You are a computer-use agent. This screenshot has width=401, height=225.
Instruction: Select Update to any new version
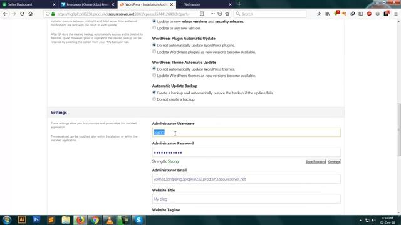pyautogui.click(x=154, y=27)
